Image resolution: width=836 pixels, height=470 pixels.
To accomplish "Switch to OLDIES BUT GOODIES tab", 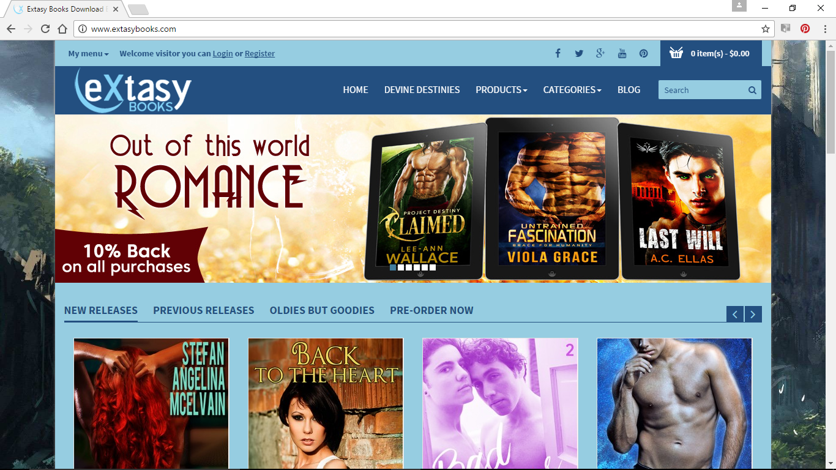I will pyautogui.click(x=322, y=310).
